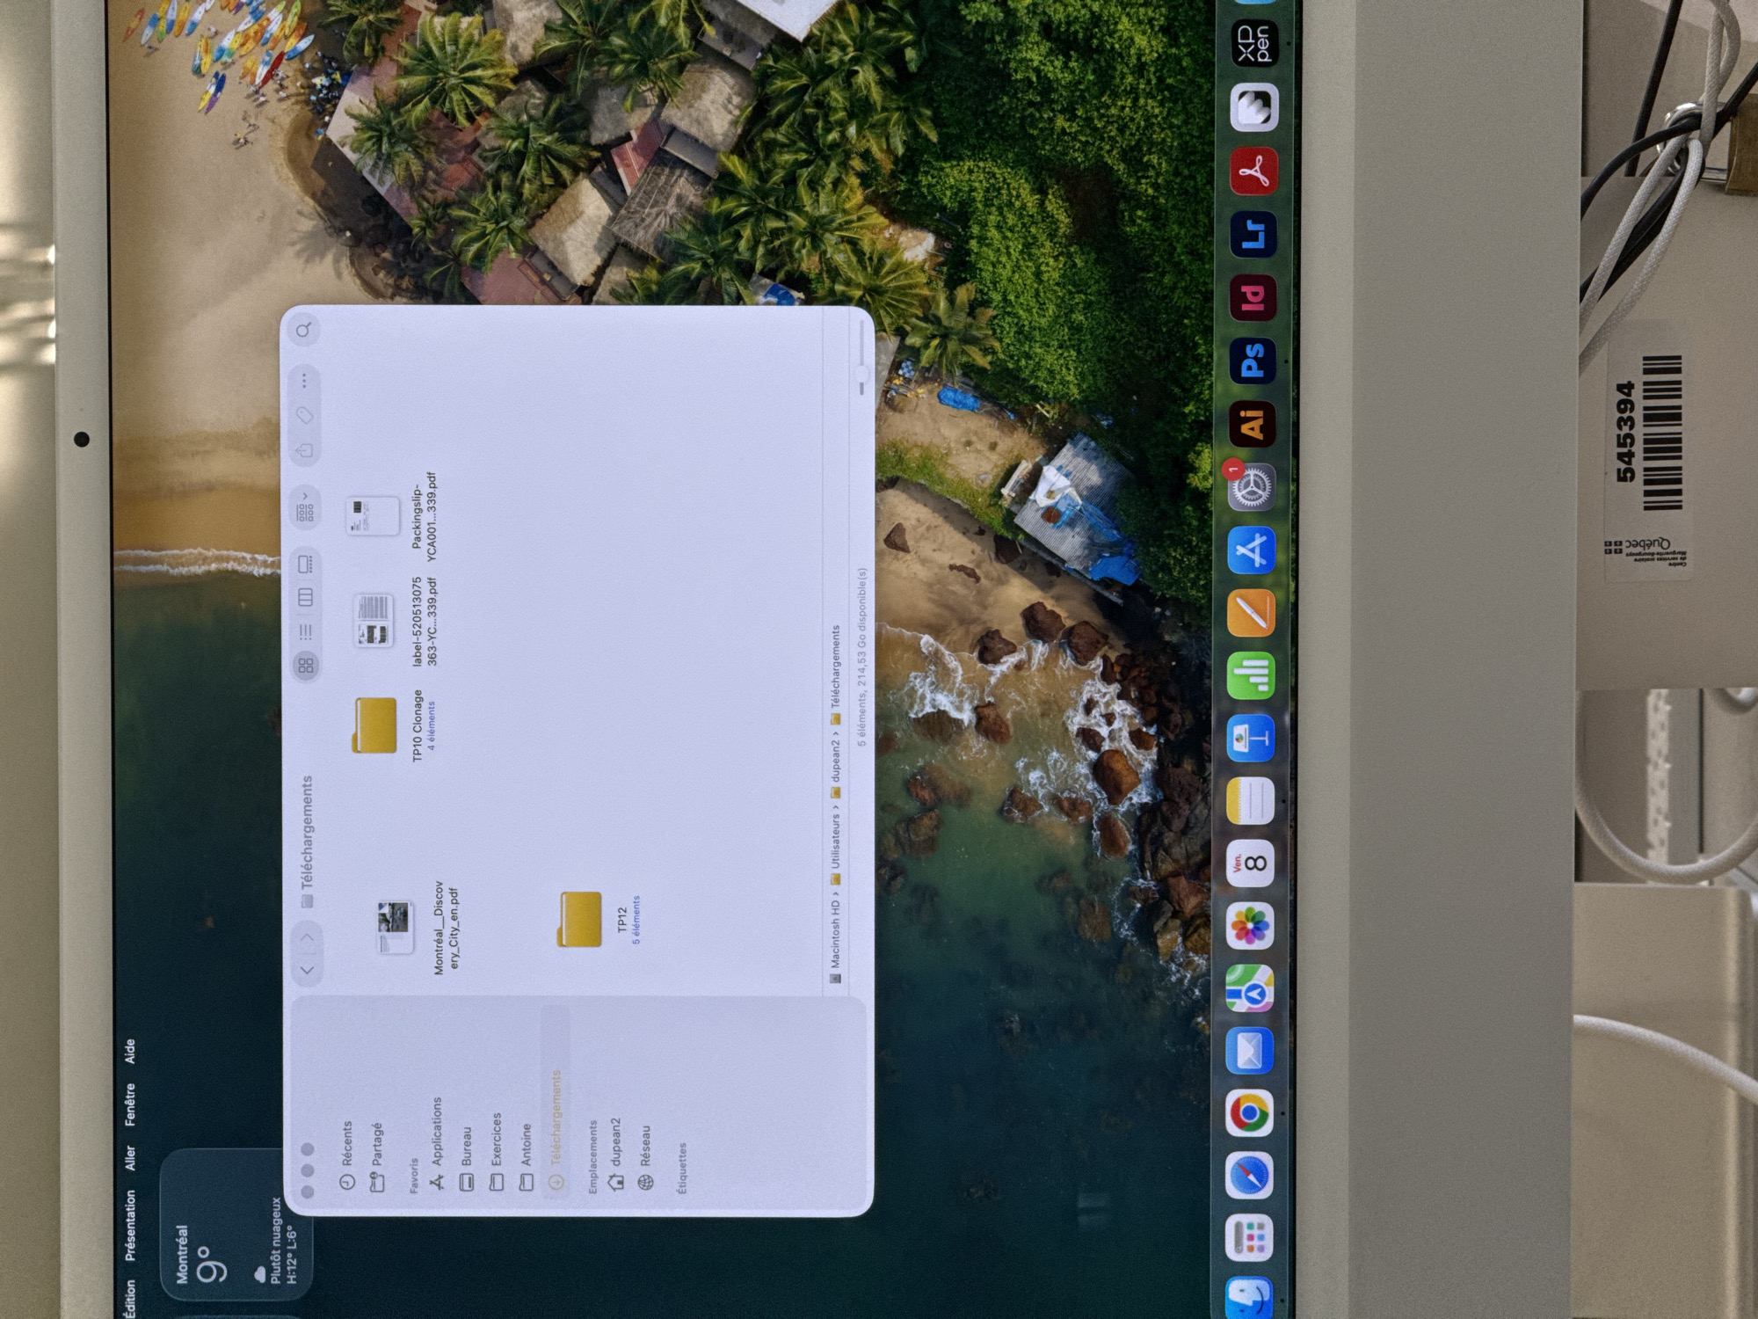The image size is (1758, 1319).
Task: Open the group-by dropdown in Finder toolbar
Action: point(305,508)
